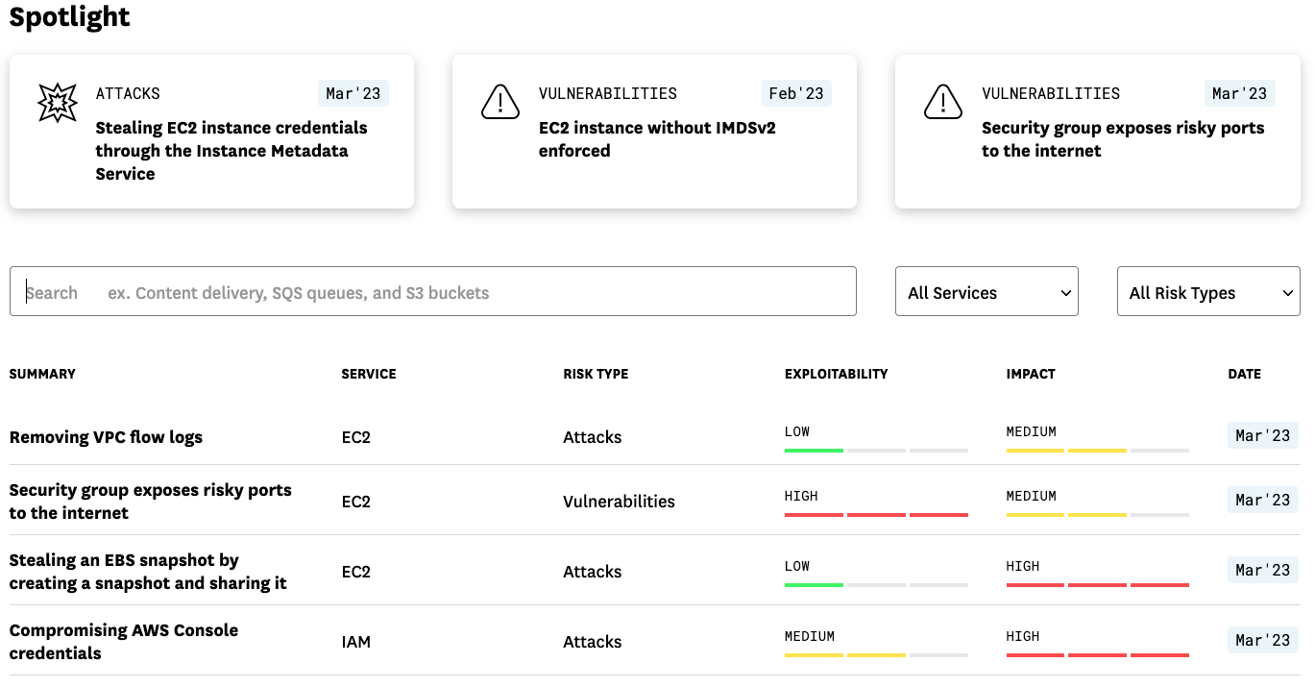The height and width of the screenshot is (687, 1315).
Task: Click HIGH impact bar in EBS snapshot row
Action: click(1098, 584)
